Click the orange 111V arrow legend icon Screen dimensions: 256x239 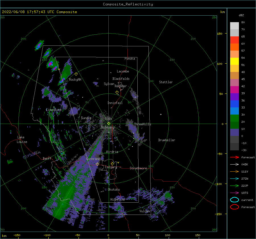(234, 171)
